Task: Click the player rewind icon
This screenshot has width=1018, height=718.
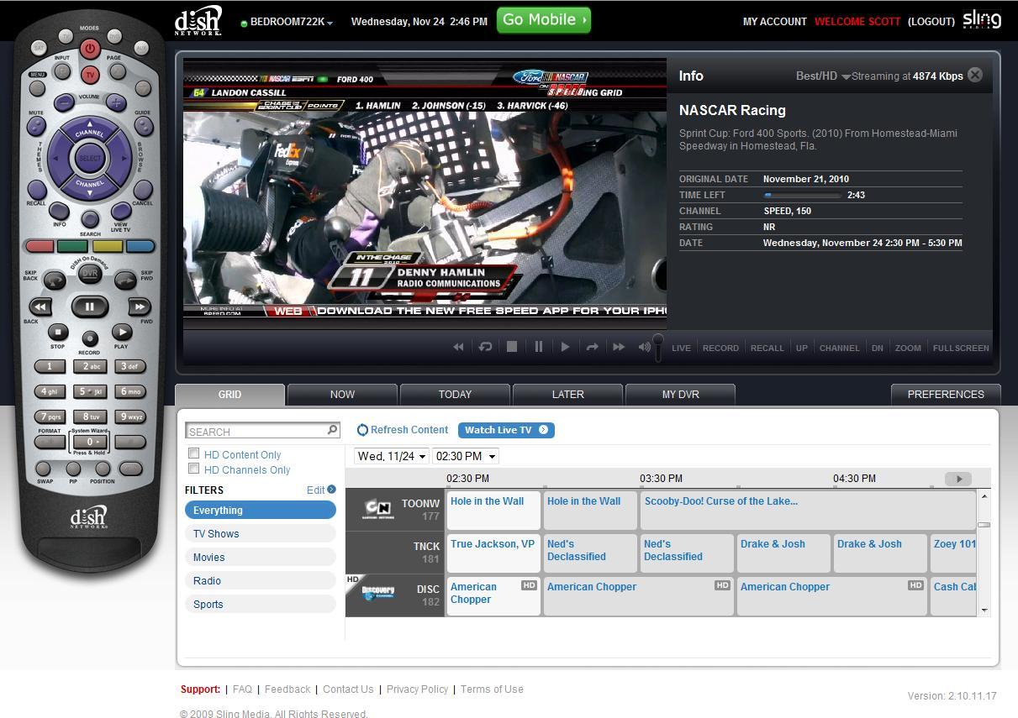Action: tap(458, 347)
